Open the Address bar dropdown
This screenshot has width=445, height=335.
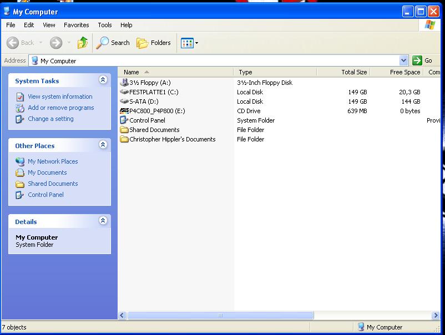click(403, 60)
